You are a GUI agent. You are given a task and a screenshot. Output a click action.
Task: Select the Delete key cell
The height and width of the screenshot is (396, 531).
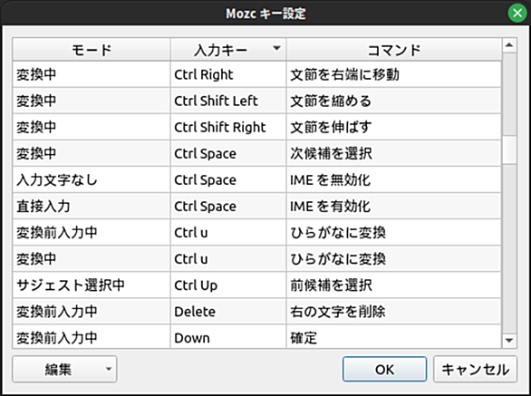pos(228,312)
